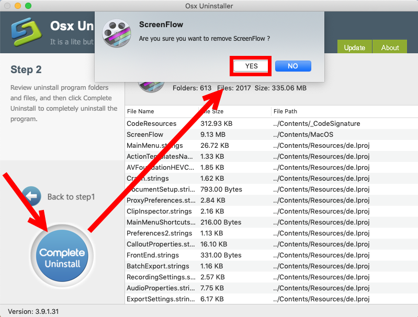Select the BatchExport.strings row

click(272, 266)
